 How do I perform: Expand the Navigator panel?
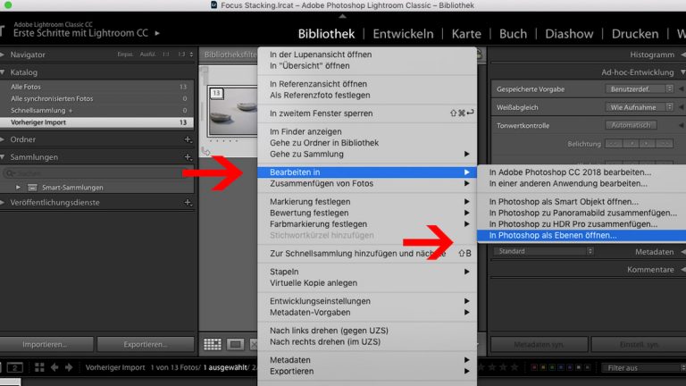[x=4, y=55]
